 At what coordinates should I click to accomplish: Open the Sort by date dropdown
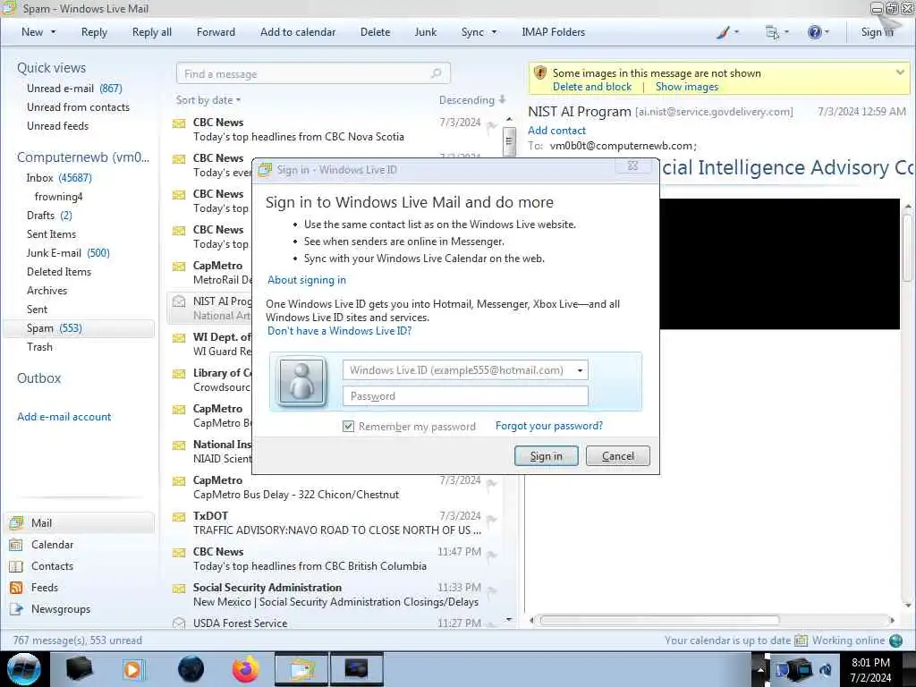click(208, 100)
